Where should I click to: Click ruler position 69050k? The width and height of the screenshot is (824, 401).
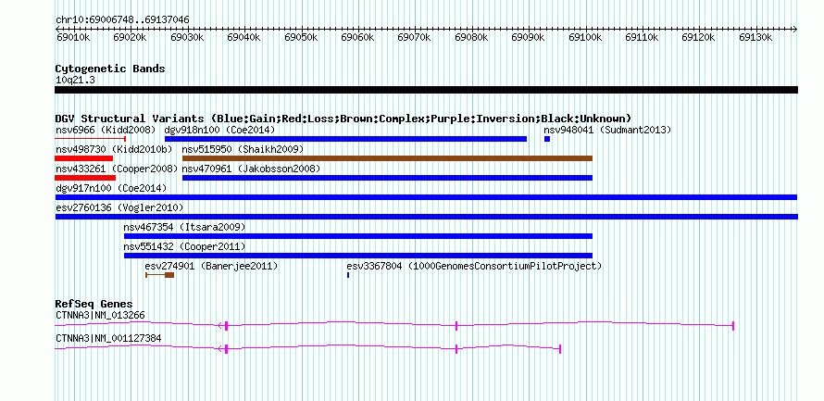(x=301, y=37)
